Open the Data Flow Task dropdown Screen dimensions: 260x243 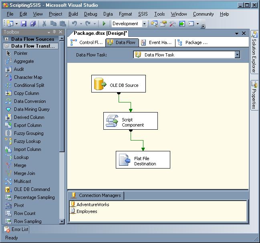tap(237, 55)
